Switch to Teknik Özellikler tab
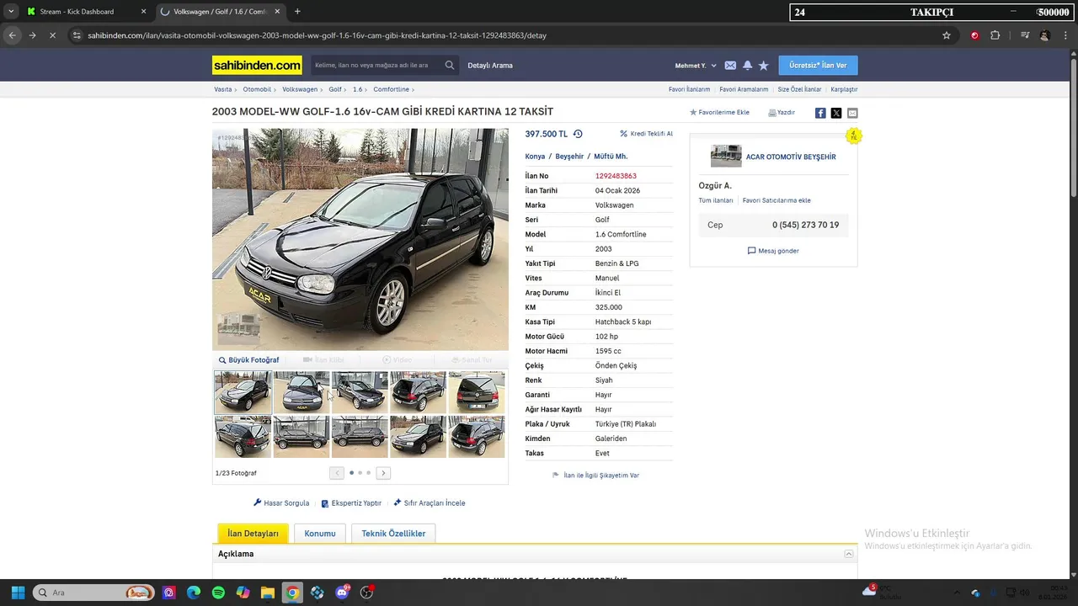The width and height of the screenshot is (1078, 606). [393, 534]
